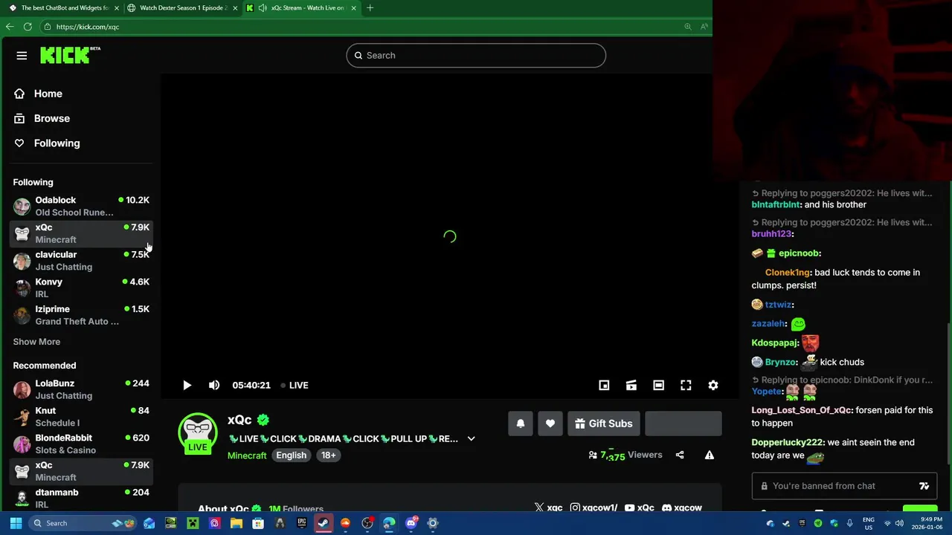Mute the stream volume
Viewport: 952px width, 535px height.
coord(214,385)
